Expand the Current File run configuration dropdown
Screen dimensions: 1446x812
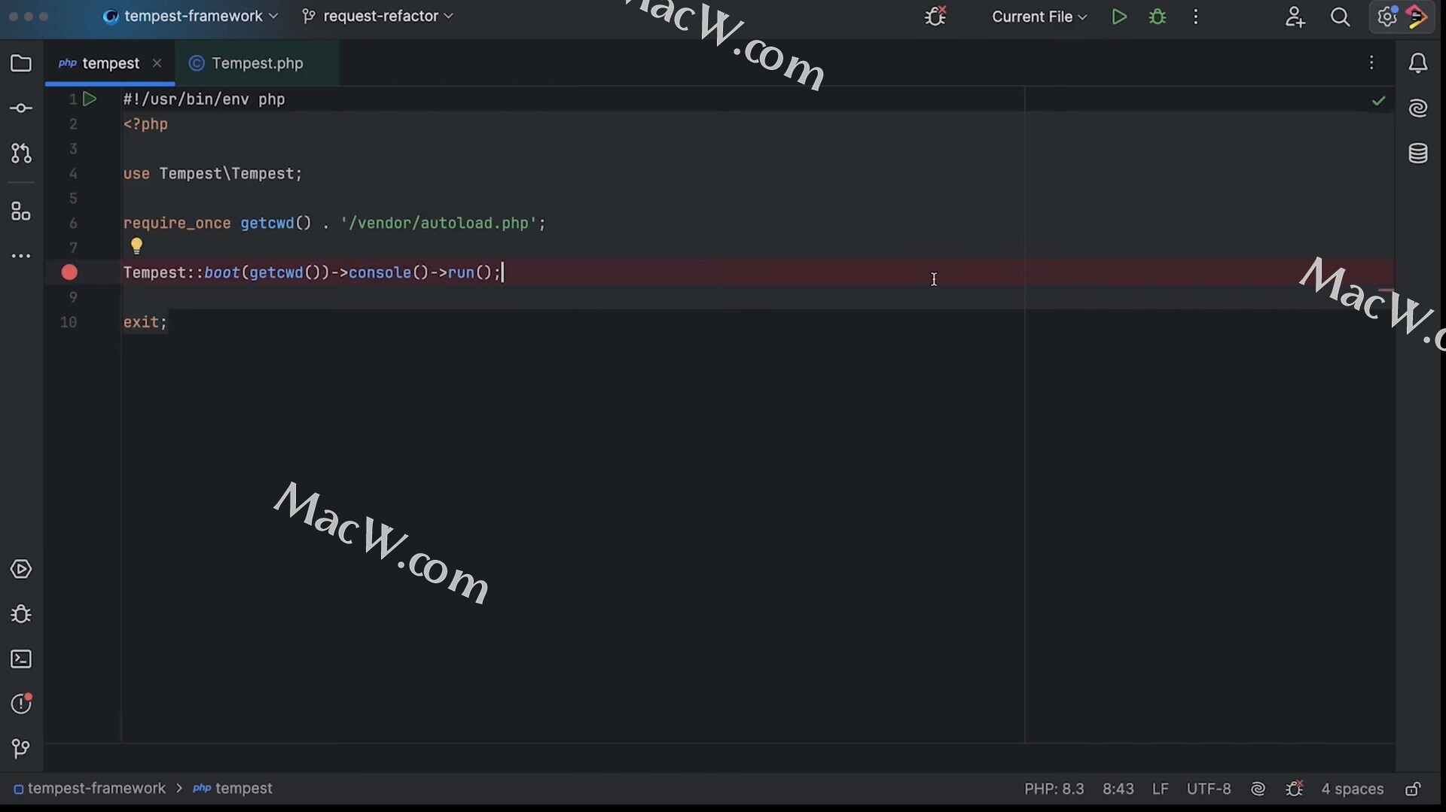(x=1039, y=17)
